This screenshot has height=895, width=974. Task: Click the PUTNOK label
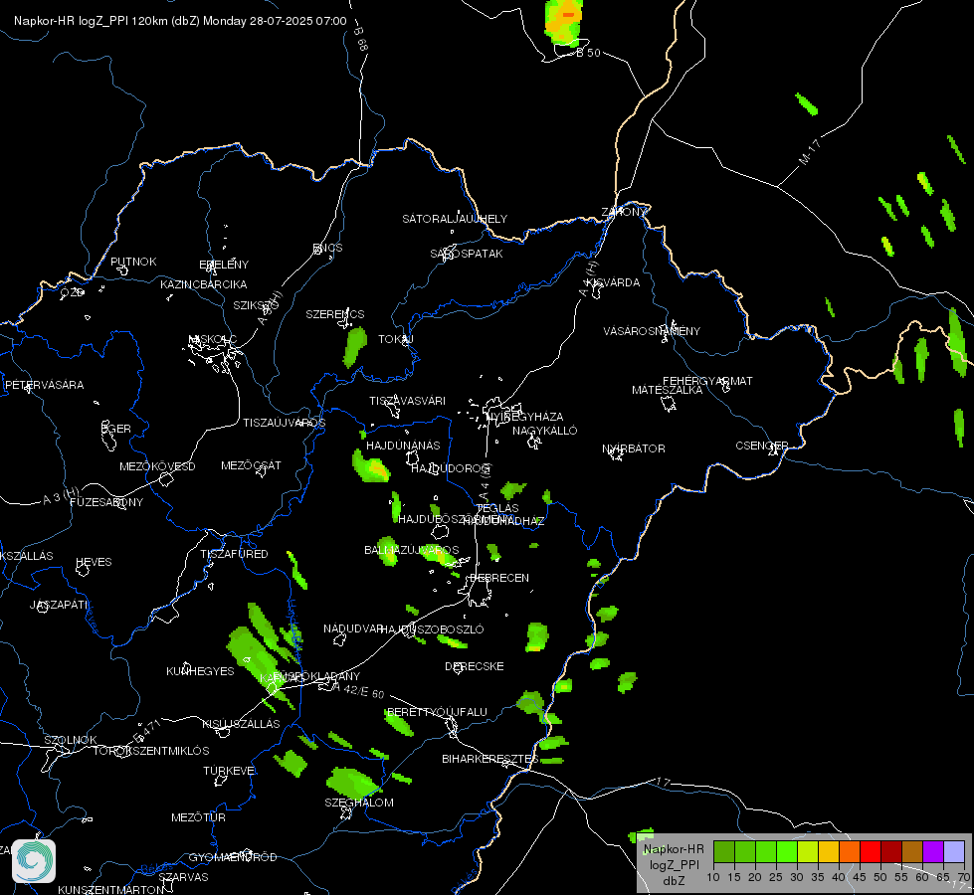[x=133, y=262]
